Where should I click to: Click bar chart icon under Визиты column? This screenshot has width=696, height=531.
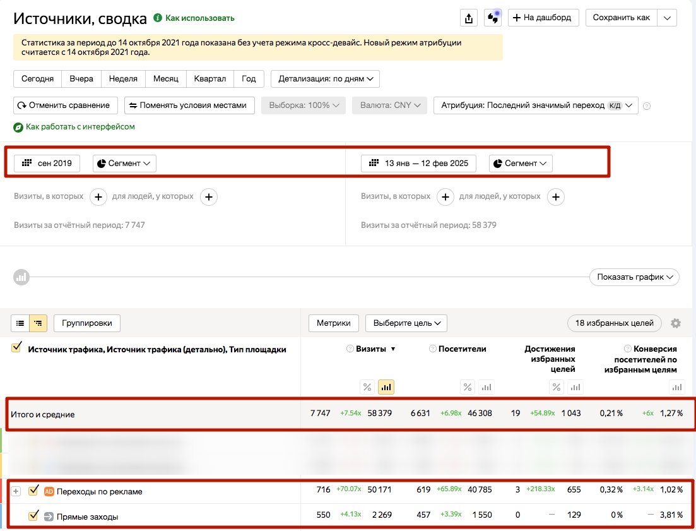click(386, 387)
